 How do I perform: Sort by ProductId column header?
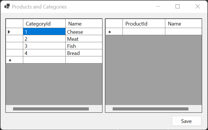coord(143,24)
